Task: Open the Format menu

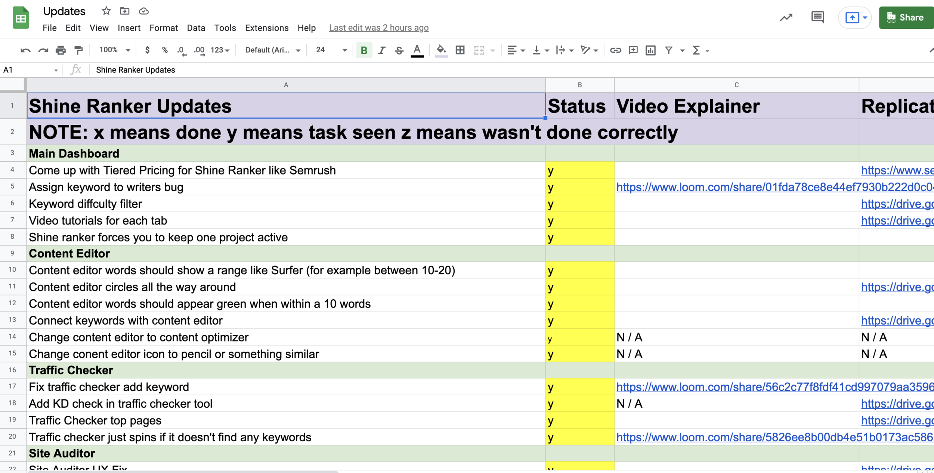Action: coord(163,27)
